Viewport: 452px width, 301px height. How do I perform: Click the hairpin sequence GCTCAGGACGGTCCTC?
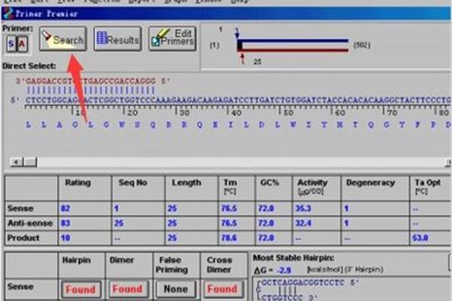coord(303,283)
